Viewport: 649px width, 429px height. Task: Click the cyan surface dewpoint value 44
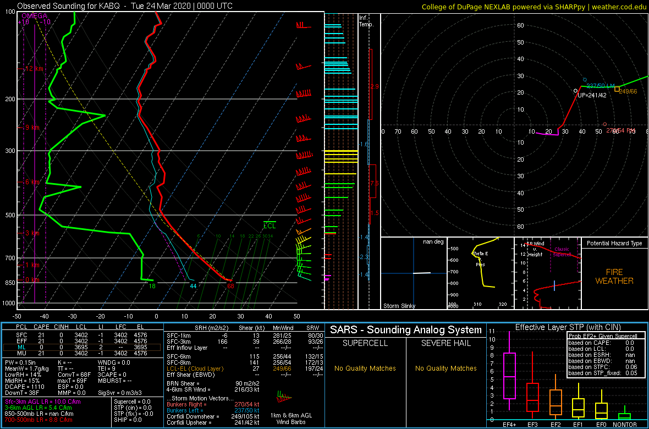[193, 285]
